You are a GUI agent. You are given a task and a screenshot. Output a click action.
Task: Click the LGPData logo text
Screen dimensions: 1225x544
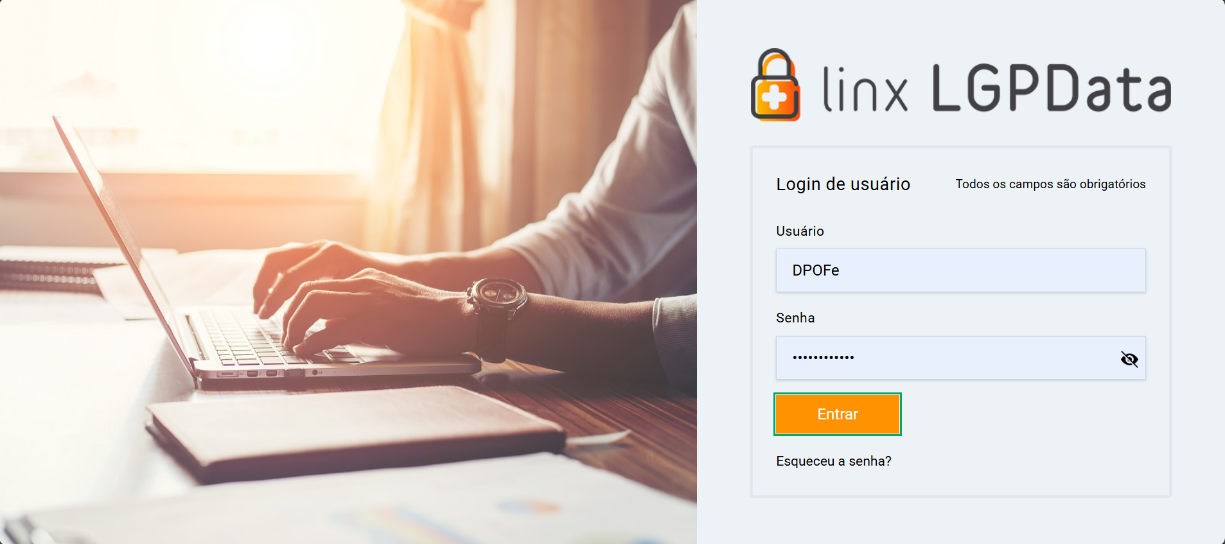[1051, 88]
